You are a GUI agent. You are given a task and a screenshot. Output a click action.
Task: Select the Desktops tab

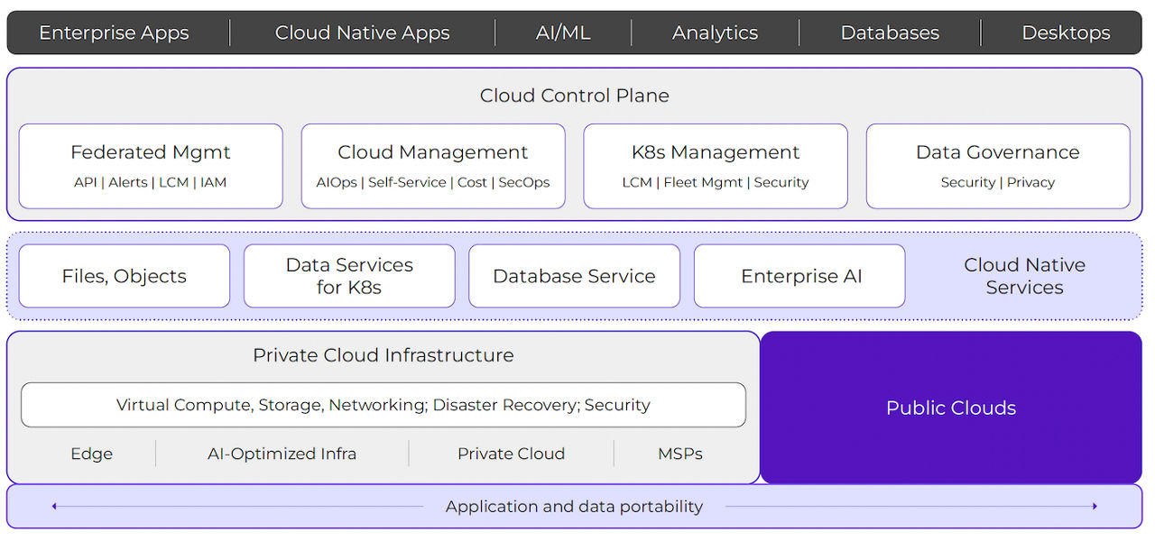tap(1066, 32)
